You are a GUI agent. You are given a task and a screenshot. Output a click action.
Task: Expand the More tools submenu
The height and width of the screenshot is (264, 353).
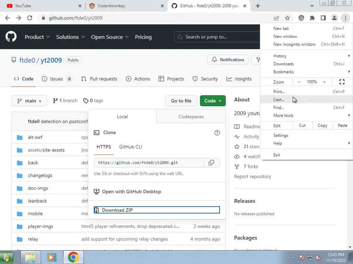[x=306, y=115]
